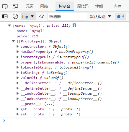
Task: Expand the __defineGetter__ function entry
Action: pos(18,83)
